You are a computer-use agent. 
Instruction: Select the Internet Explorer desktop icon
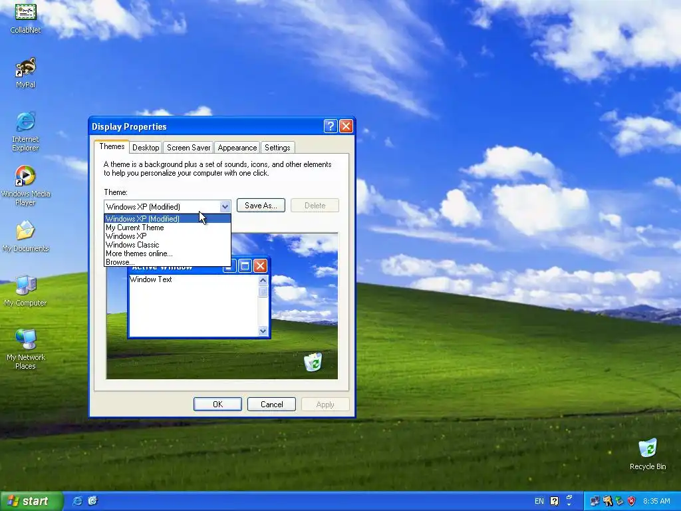[26, 132]
